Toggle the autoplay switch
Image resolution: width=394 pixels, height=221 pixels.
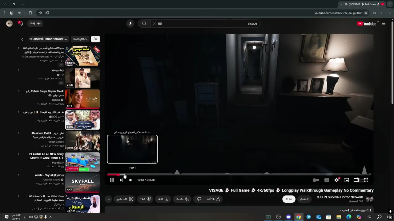pyautogui.click(x=316, y=180)
